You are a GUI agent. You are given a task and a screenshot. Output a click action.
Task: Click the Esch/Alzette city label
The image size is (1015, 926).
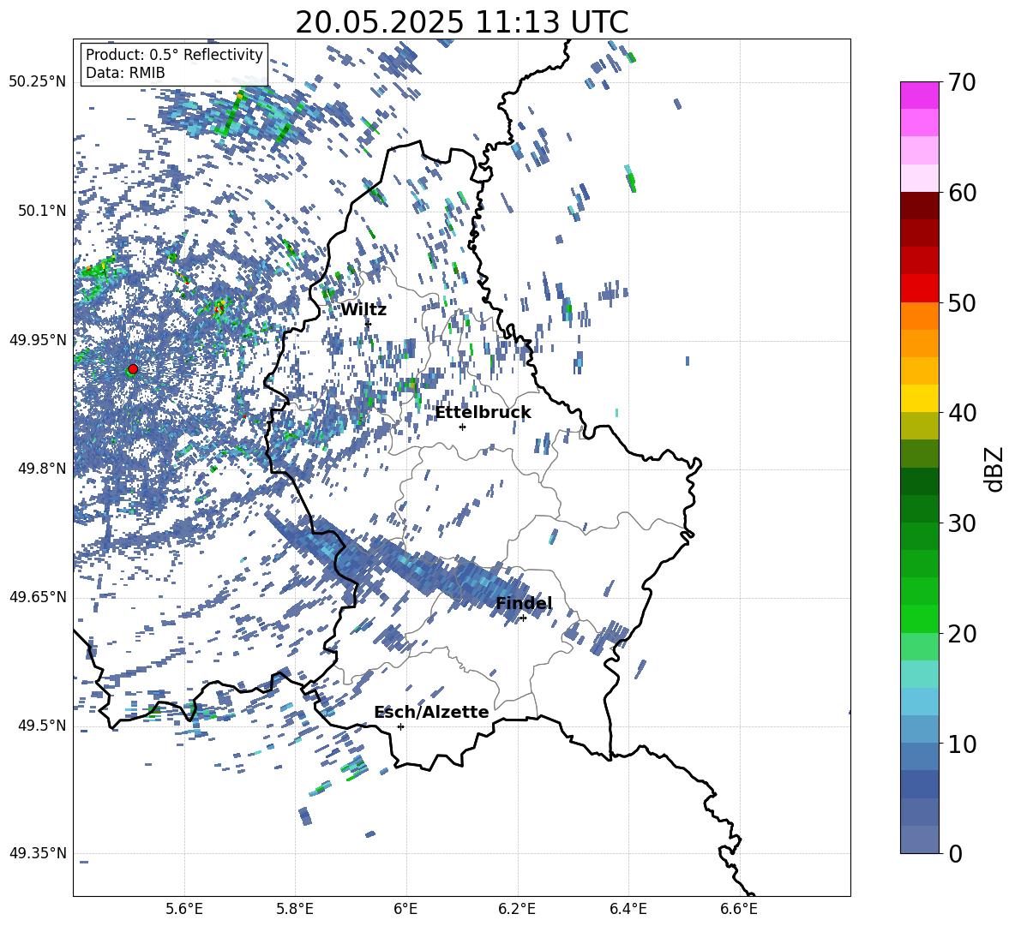pos(431,712)
